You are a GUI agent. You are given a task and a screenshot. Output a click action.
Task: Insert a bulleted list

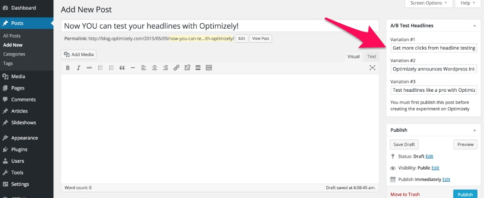click(x=100, y=68)
